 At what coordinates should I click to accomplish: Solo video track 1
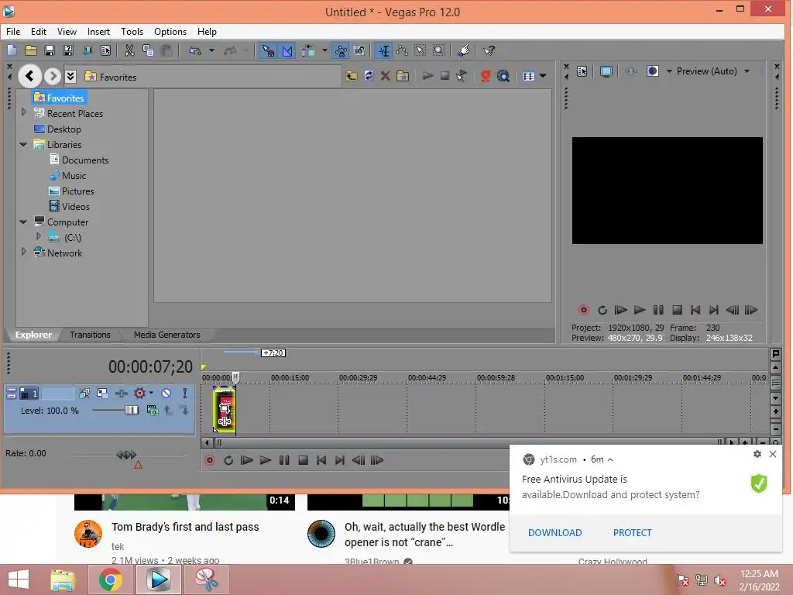pyautogui.click(x=184, y=394)
